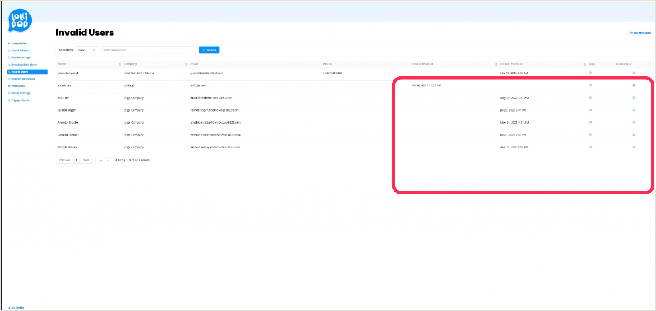
Task: Open logs for German Dibbert
Action: coord(590,135)
